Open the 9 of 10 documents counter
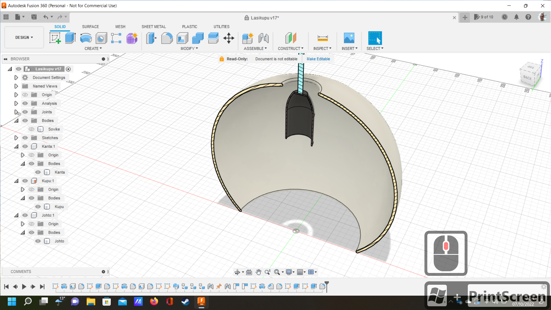Image resolution: width=551 pixels, height=310 pixels. click(484, 17)
